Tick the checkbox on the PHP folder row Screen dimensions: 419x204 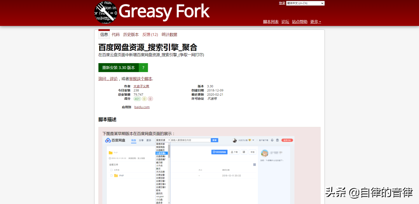111,175
